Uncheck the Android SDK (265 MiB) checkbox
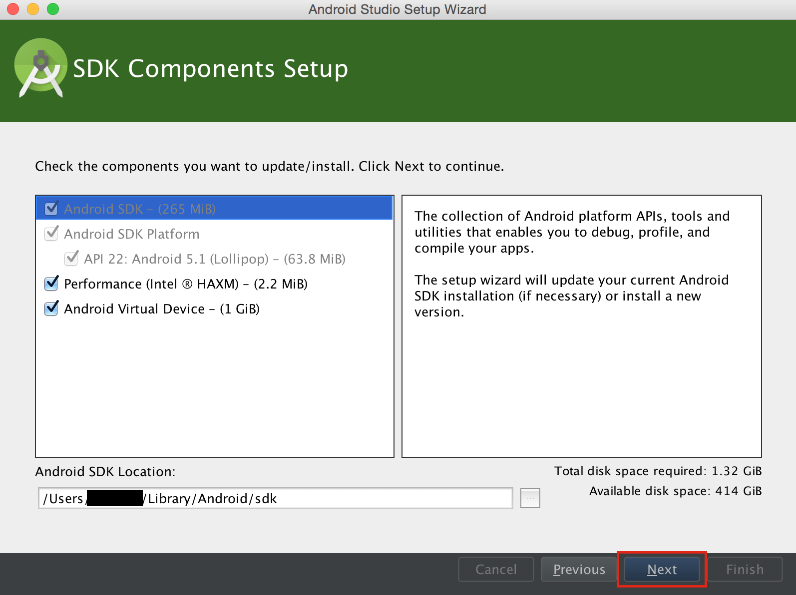 click(x=51, y=209)
